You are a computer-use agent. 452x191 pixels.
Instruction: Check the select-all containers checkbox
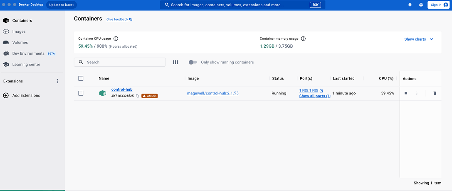pyautogui.click(x=81, y=78)
